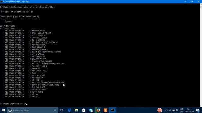Image resolution: width=202 pixels, height=113 pixels.
Task: Close the cmd.exe window
Action: (x=199, y=2)
